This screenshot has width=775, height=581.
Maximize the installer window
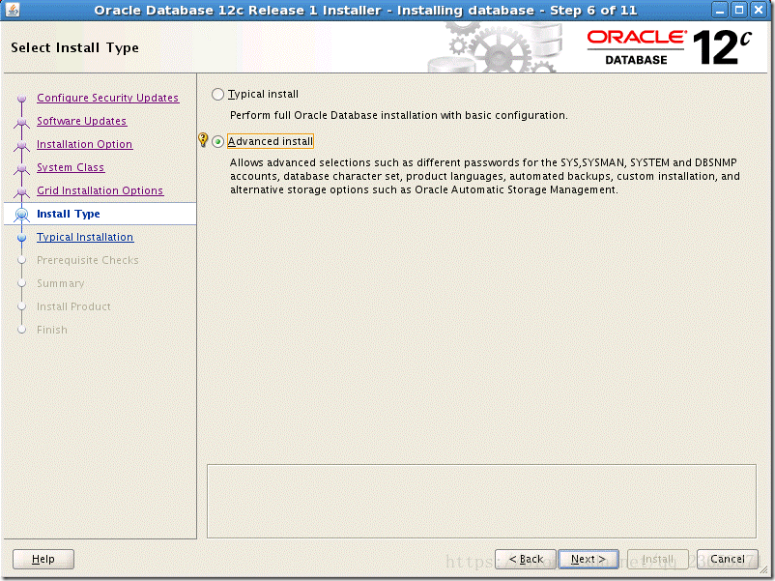tap(739, 10)
